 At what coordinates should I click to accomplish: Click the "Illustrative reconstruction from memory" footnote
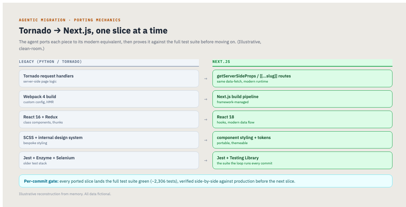coord(65,194)
